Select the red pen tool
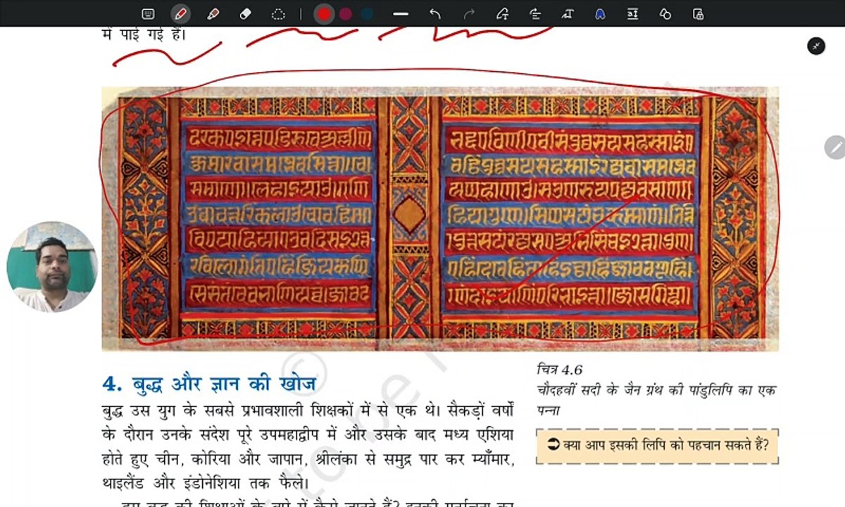The image size is (845, 507). tap(180, 13)
